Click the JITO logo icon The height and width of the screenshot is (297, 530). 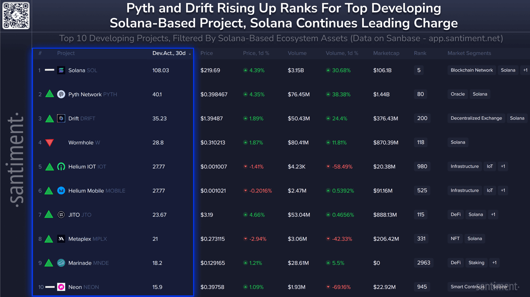(x=61, y=215)
